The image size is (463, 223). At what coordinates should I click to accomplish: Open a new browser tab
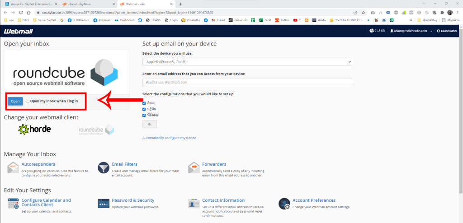[180, 4]
